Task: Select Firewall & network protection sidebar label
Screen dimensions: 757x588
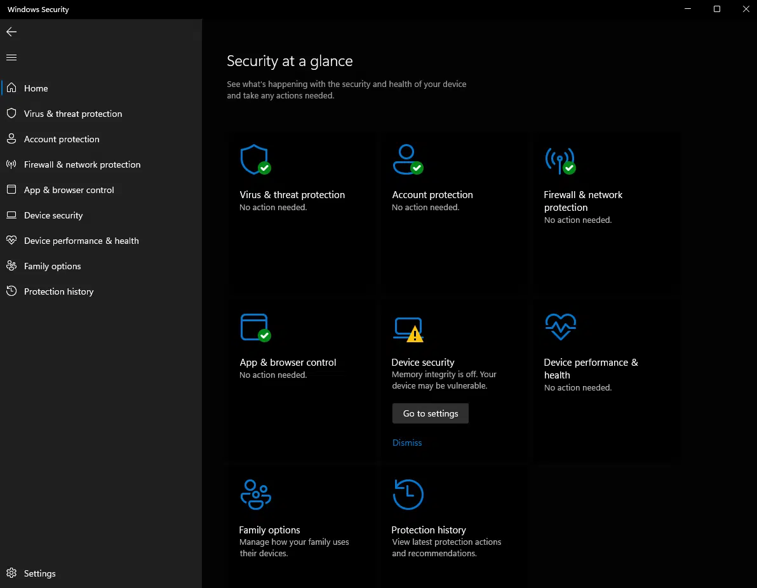Action: tap(82, 164)
